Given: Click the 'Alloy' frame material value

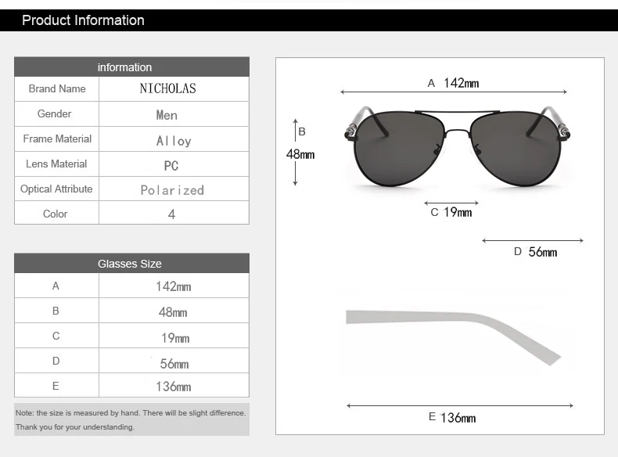Looking at the screenshot, I should [x=174, y=141].
